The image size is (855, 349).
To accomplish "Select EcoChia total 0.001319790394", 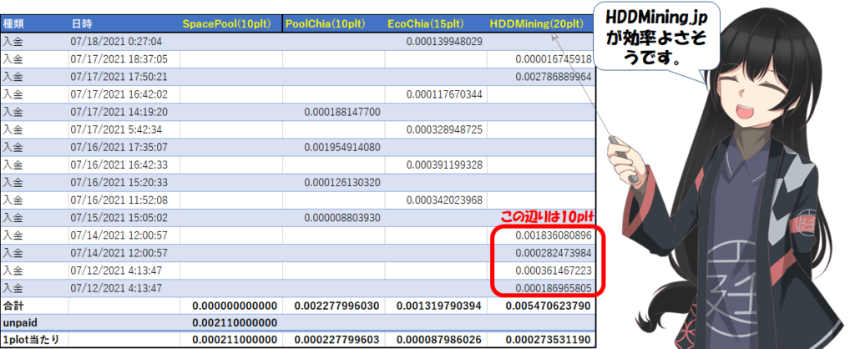I will [439, 306].
